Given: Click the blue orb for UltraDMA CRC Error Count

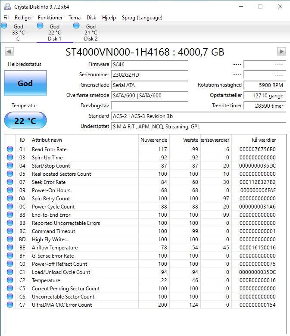Looking at the screenshot, I should click(10, 305).
